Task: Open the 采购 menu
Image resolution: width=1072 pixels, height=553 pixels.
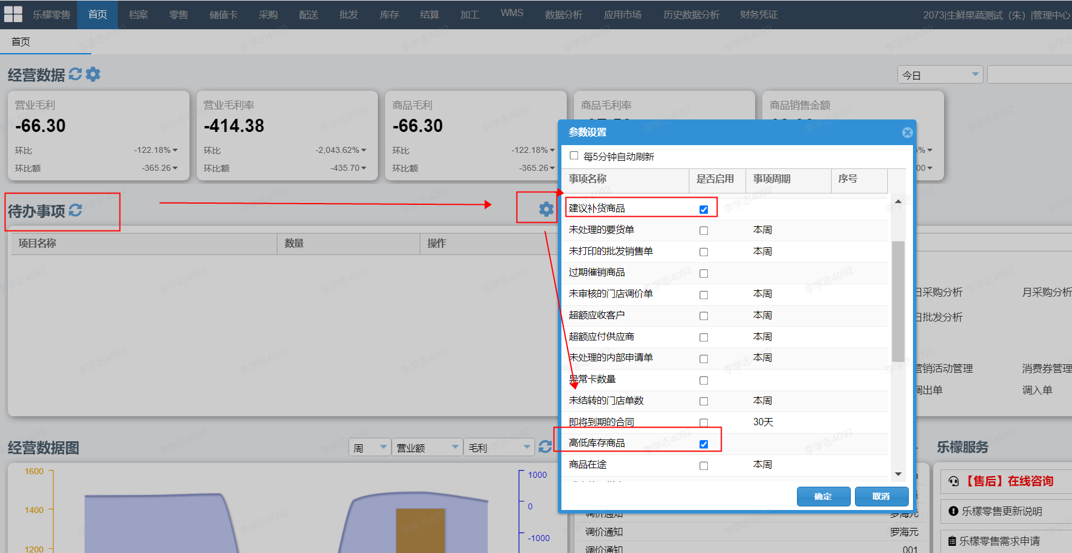Action: (x=268, y=14)
